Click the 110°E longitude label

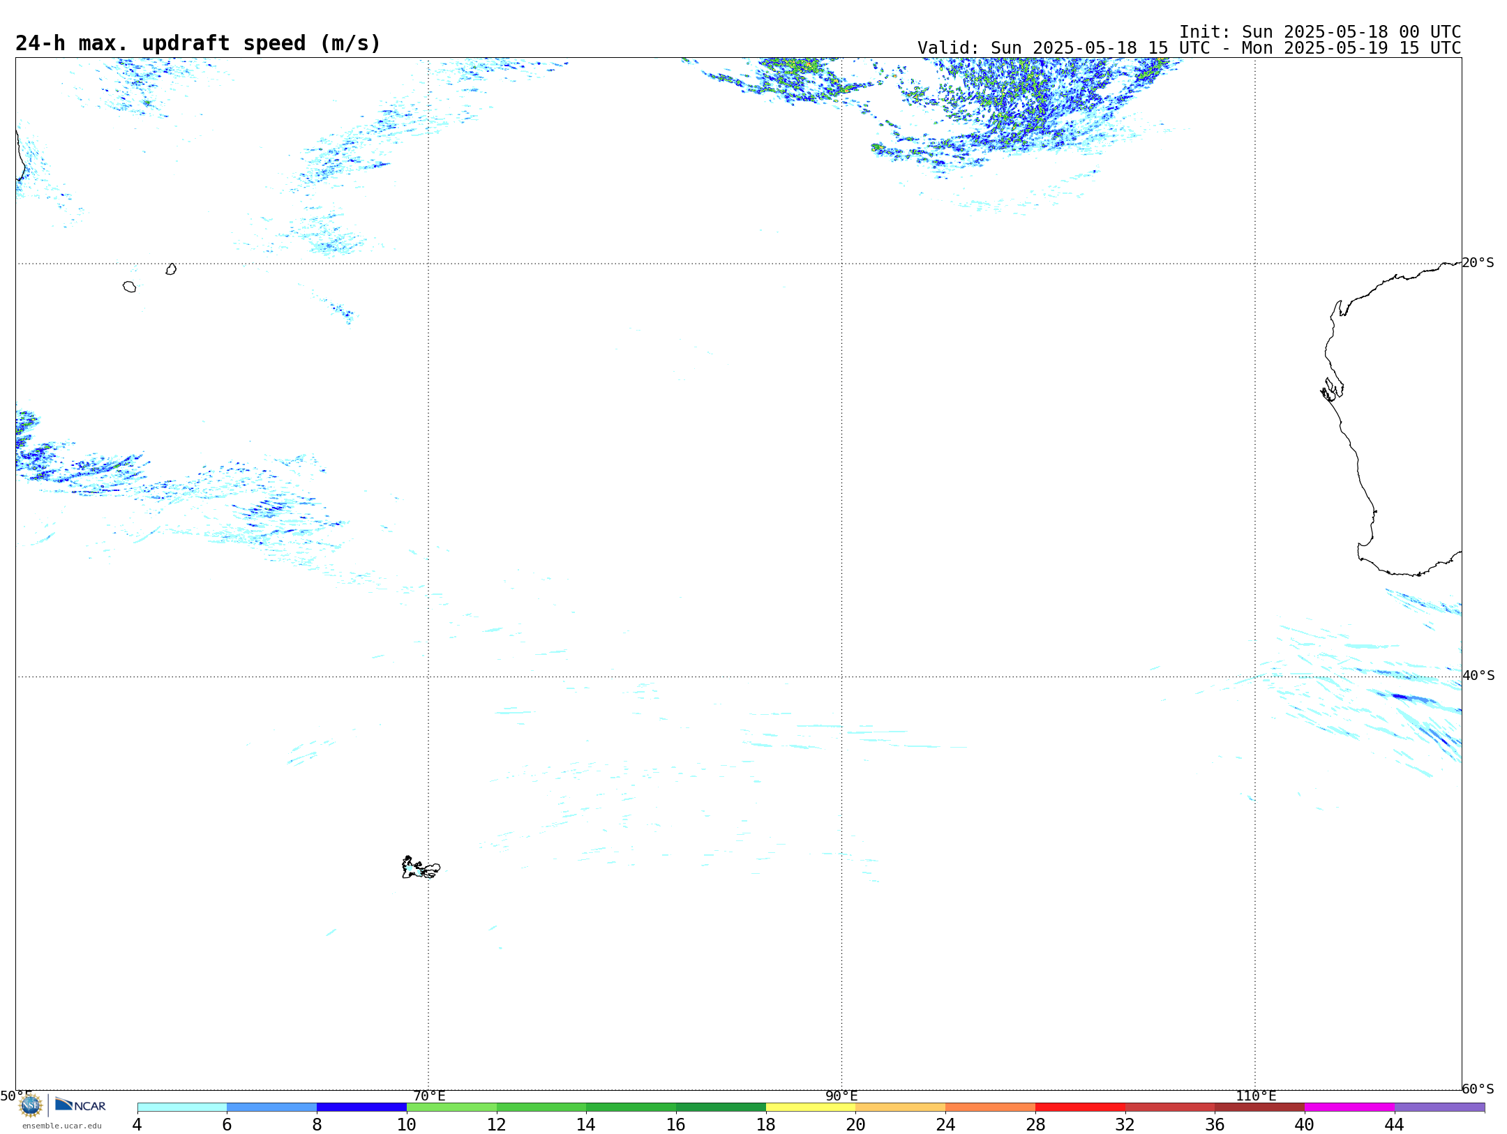click(x=1256, y=1096)
